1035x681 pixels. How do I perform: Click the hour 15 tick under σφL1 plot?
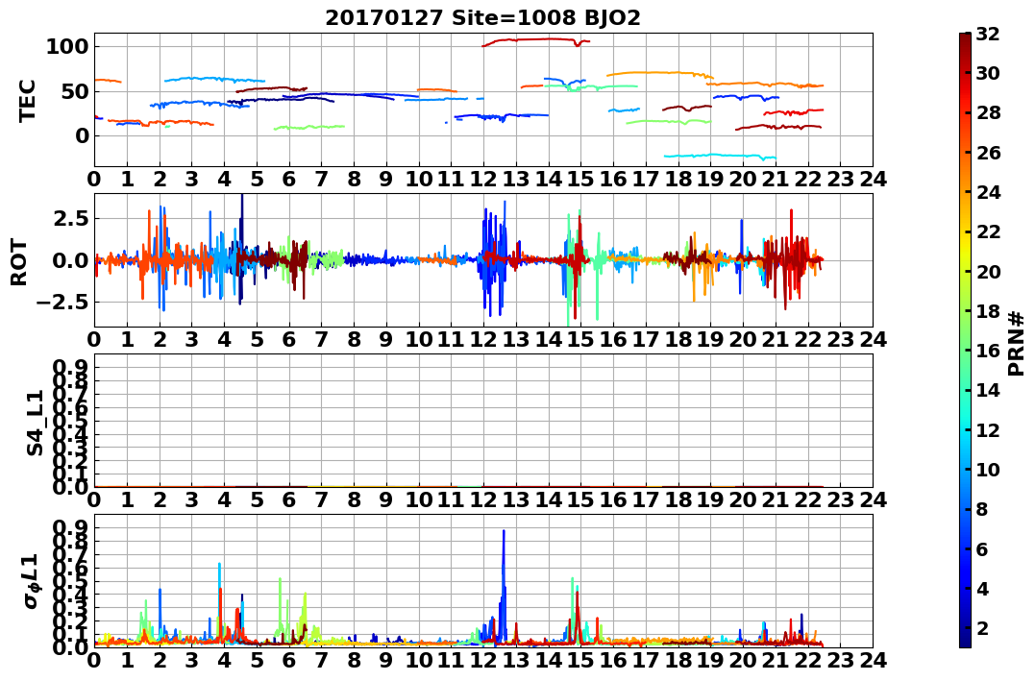tap(580, 661)
